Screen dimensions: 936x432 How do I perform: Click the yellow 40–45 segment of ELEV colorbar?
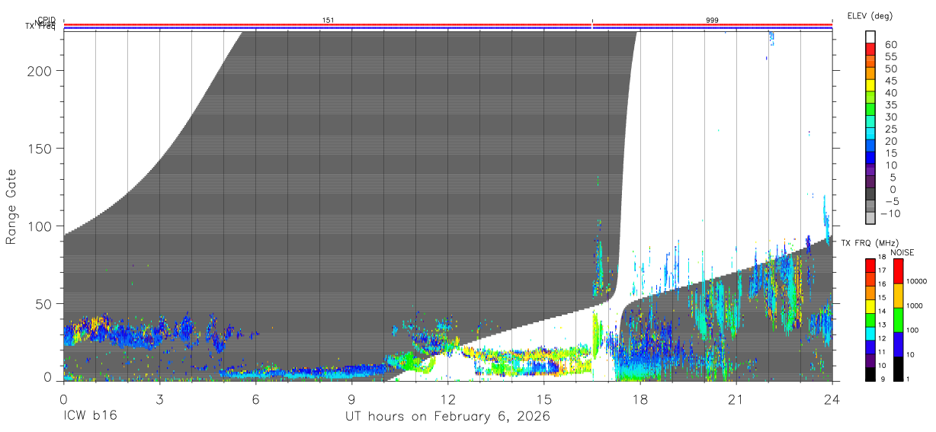pyautogui.click(x=870, y=85)
